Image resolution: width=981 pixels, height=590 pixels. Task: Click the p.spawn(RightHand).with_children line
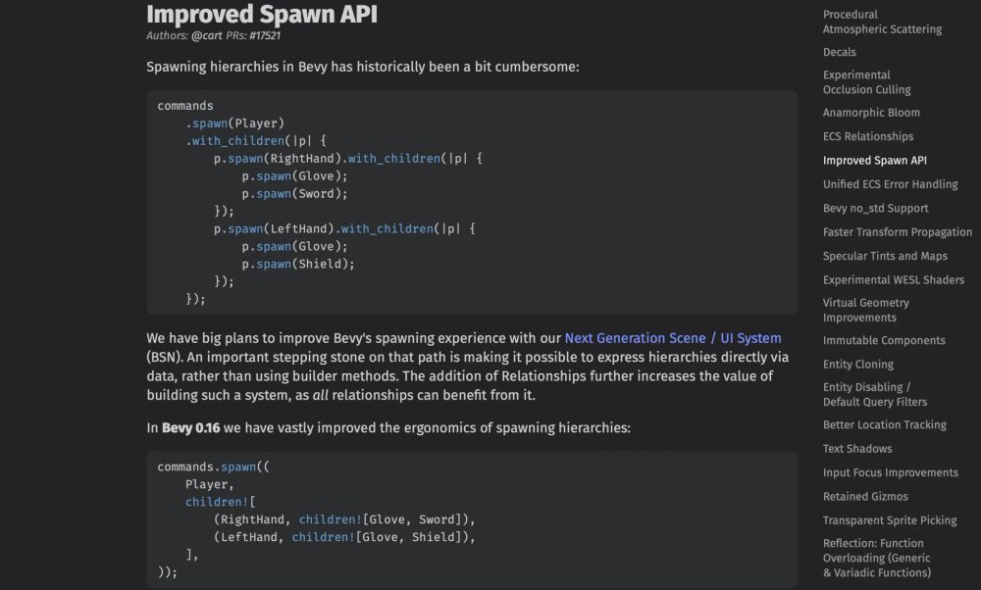[x=348, y=159]
